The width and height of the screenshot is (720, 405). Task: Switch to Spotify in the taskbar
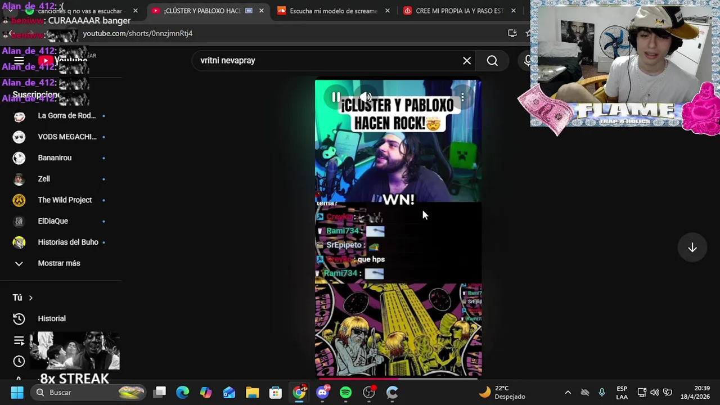pyautogui.click(x=345, y=393)
